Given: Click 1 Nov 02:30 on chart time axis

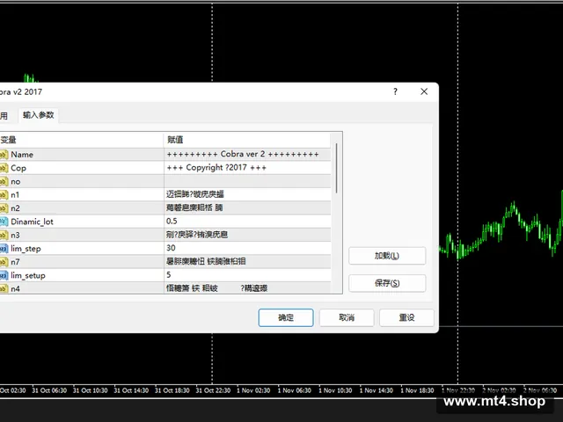Looking at the screenshot, I should click(253, 390).
